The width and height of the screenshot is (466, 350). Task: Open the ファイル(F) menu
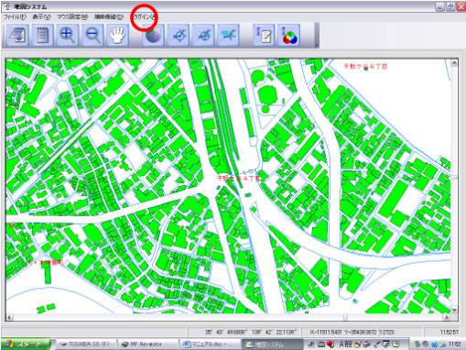(x=15, y=16)
